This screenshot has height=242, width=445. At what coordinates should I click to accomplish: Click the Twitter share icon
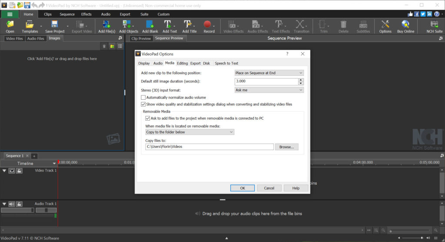[x=423, y=14]
